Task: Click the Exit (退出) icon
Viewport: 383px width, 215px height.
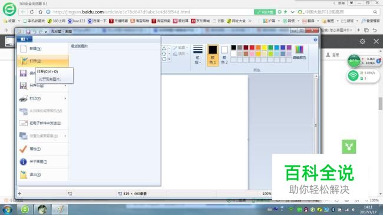Action: click(24, 174)
